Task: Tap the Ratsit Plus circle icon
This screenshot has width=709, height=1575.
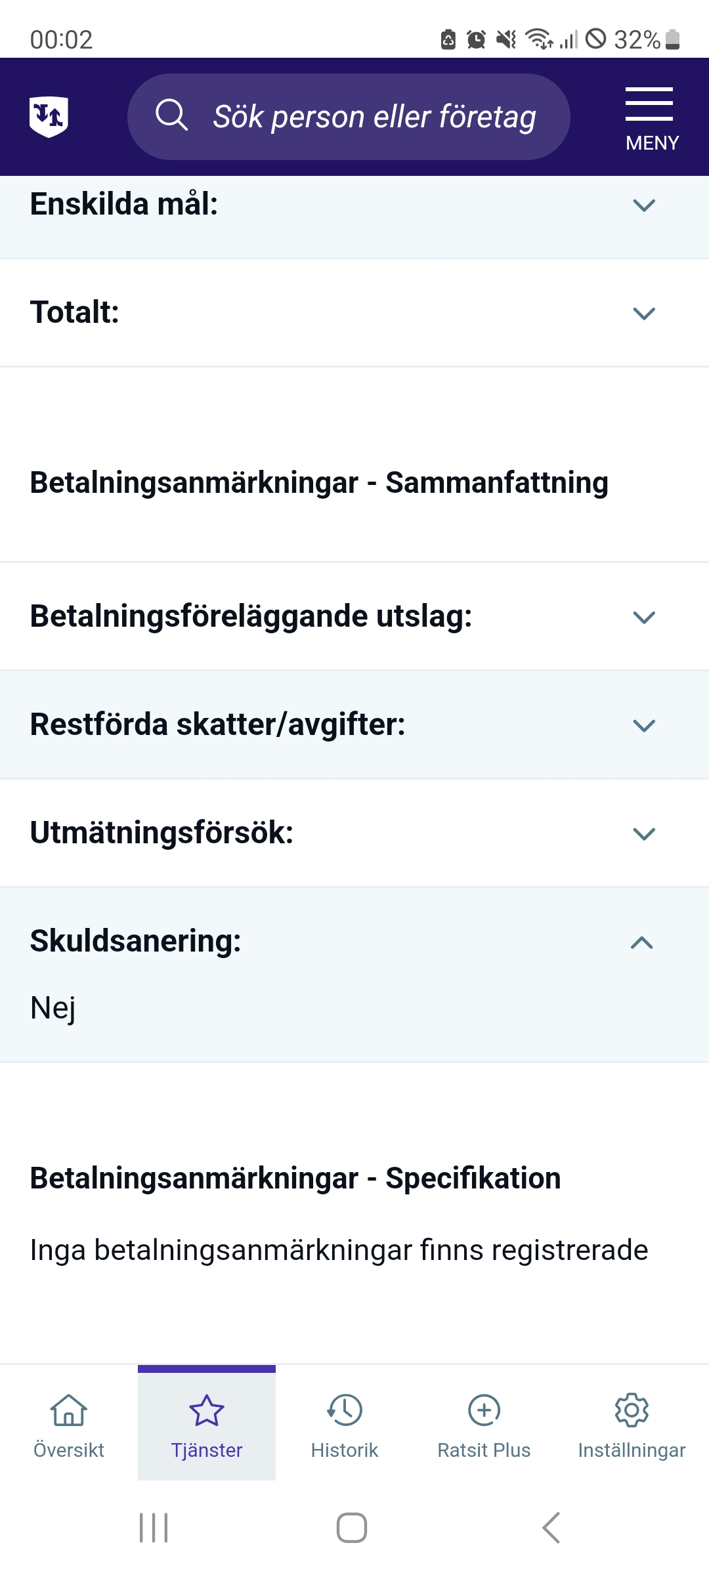Action: click(x=484, y=1410)
